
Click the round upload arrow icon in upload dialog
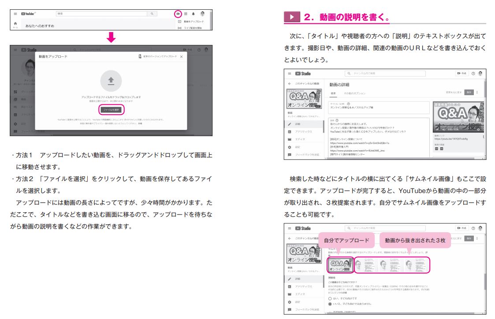[111, 81]
